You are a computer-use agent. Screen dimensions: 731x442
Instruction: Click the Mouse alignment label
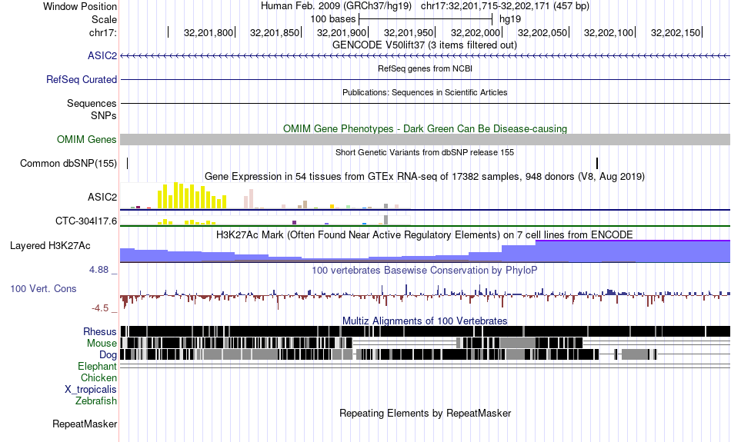pyautogui.click(x=102, y=344)
